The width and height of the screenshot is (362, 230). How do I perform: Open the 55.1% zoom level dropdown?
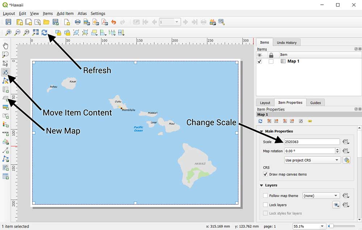309,226
